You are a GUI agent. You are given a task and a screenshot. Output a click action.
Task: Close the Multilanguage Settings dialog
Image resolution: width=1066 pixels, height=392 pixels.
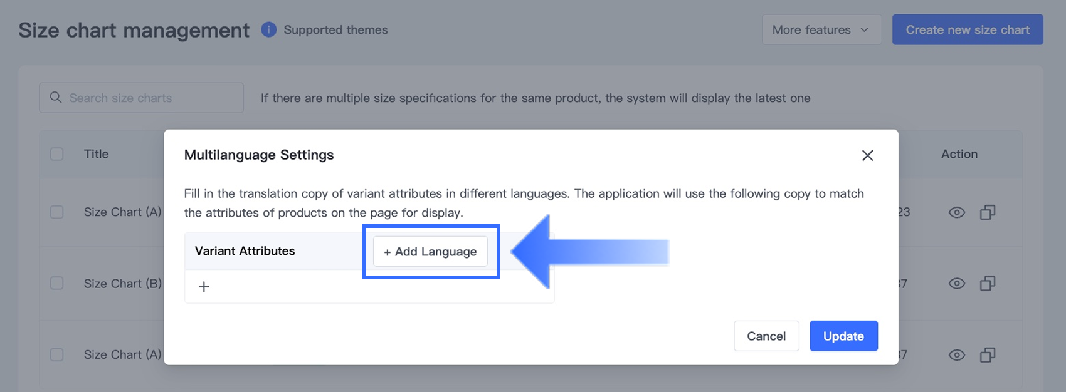point(867,155)
